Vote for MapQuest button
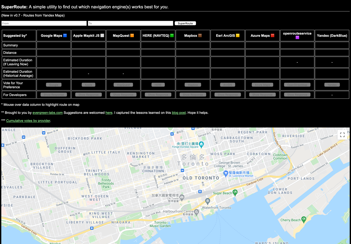Image resolution: width=351 pixels, height=244 pixels. coord(123,85)
